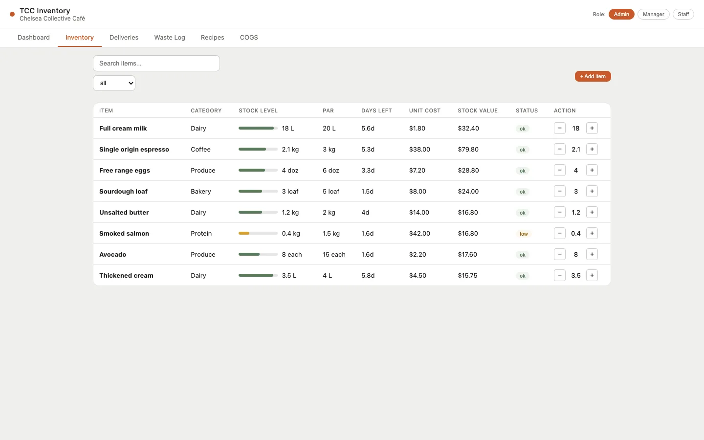Click the Full cream milk stock level bar
704x440 pixels.
[258, 128]
